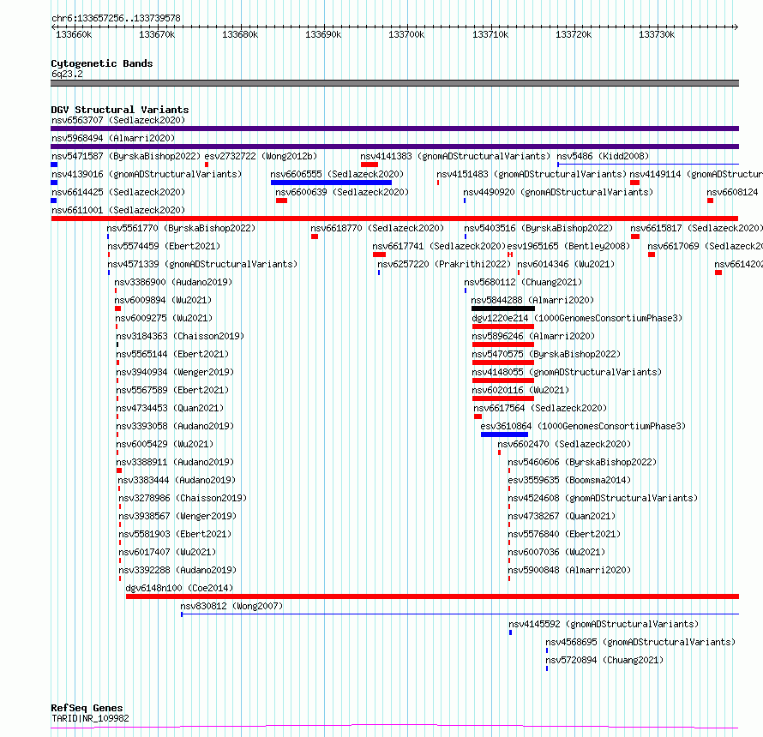
Task: Select nsv6617741 (Sedlazeck2020) label
Action: [439, 246]
